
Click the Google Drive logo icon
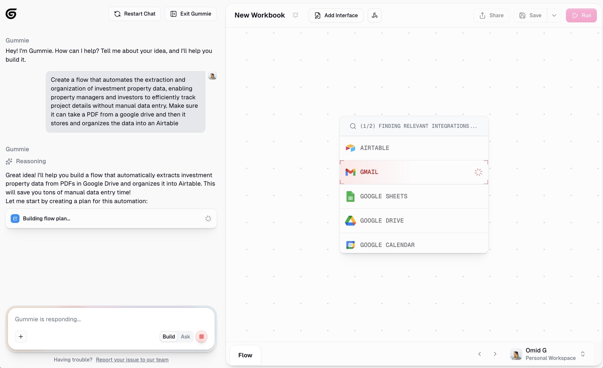pyautogui.click(x=350, y=221)
